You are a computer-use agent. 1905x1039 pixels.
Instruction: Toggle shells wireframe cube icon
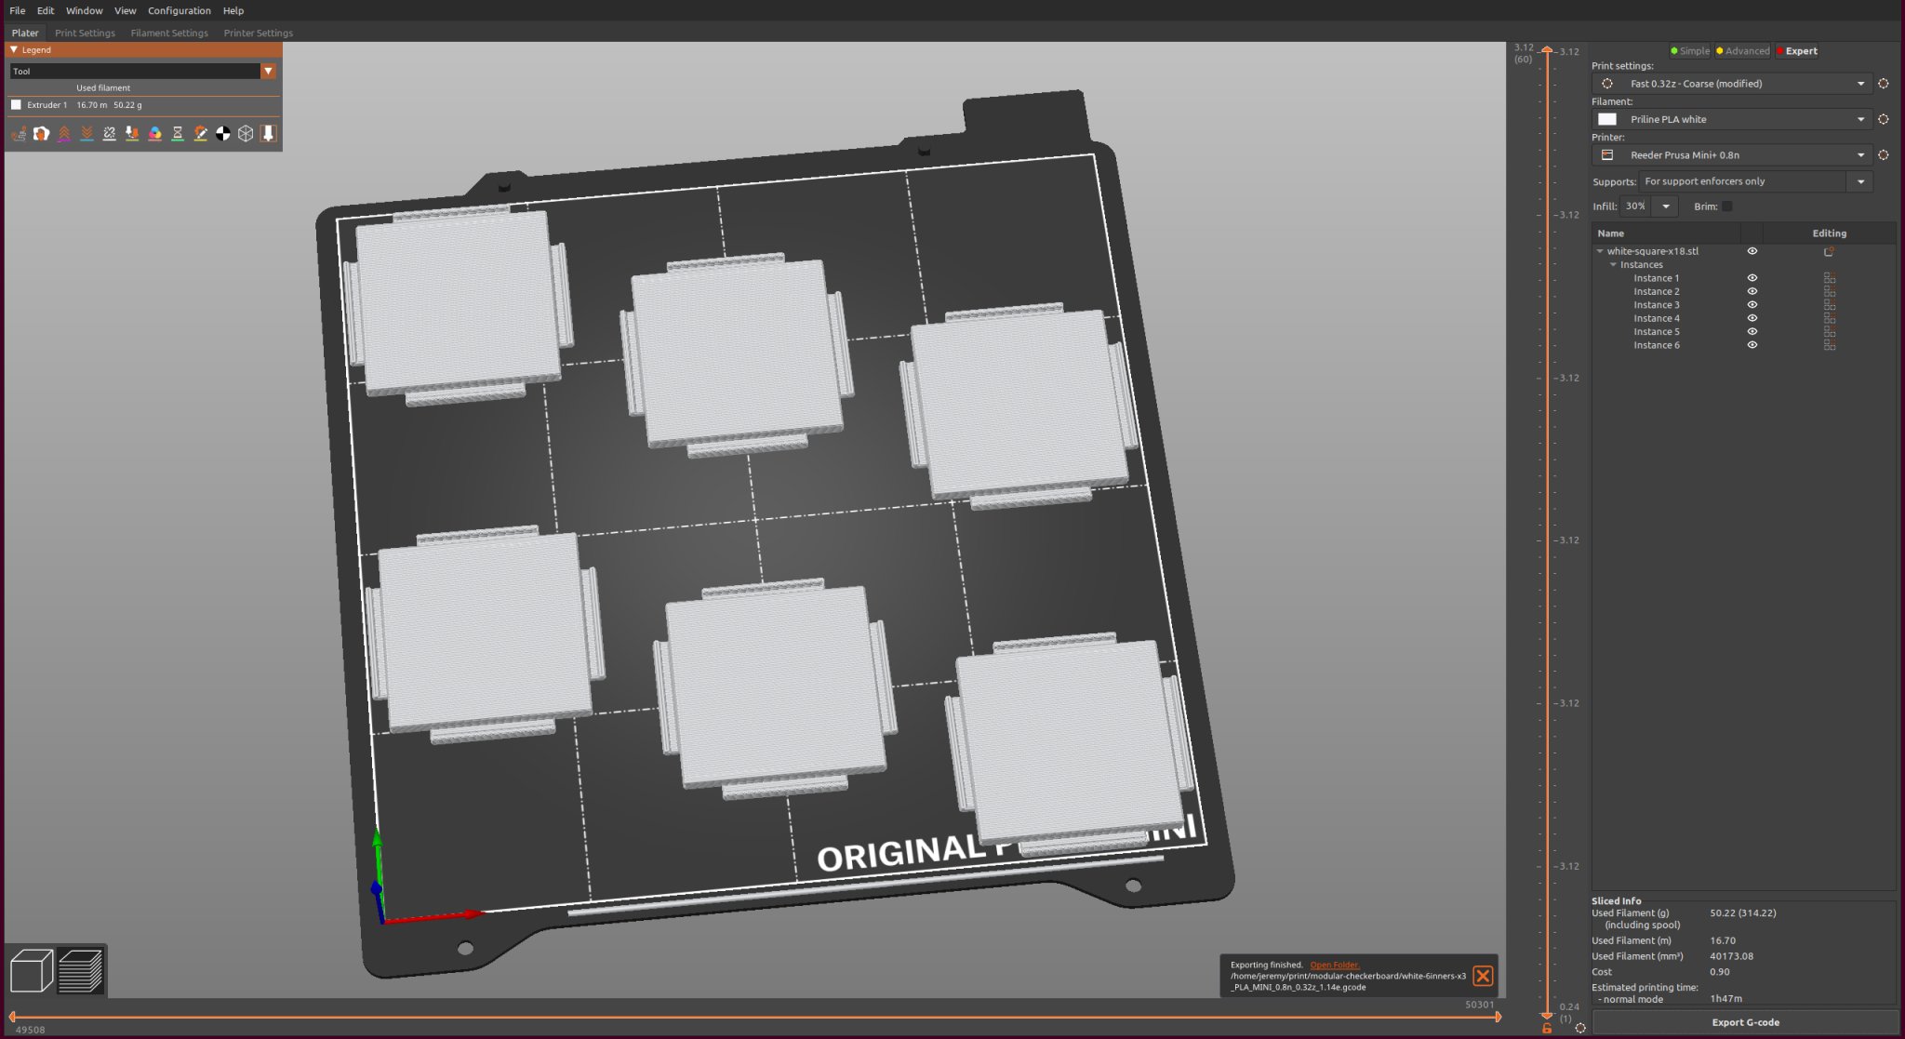coord(246,134)
